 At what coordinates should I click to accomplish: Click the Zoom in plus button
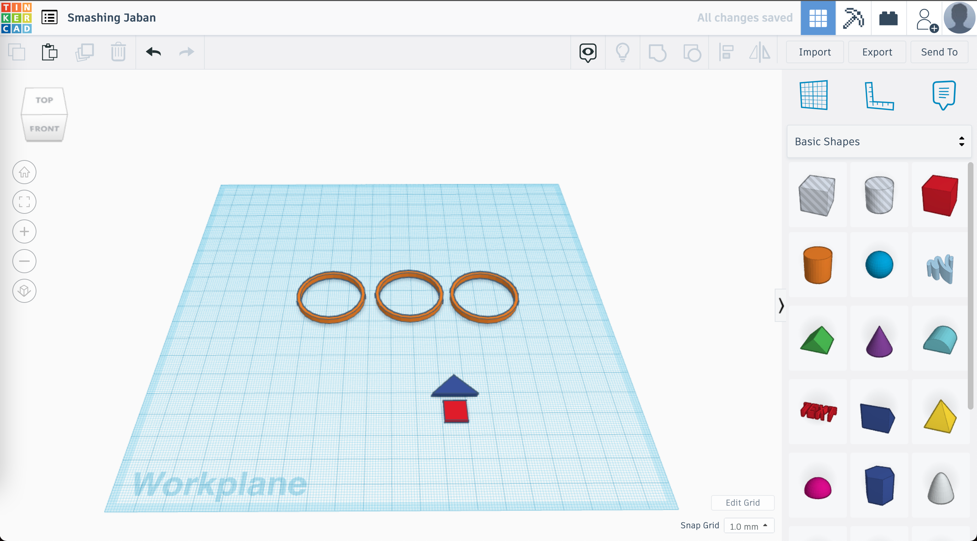click(x=24, y=231)
